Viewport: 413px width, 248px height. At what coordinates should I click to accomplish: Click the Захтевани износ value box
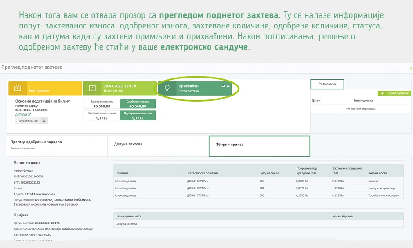pos(101,104)
